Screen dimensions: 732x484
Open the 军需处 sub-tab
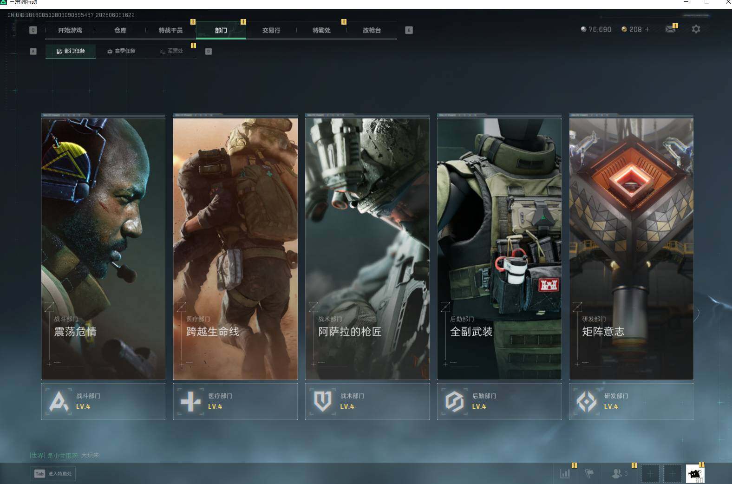click(x=171, y=51)
